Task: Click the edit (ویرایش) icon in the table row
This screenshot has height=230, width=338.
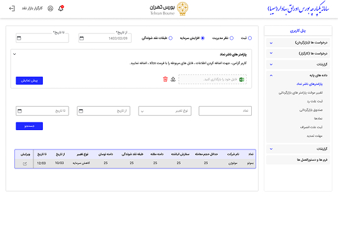Action: 25,164
